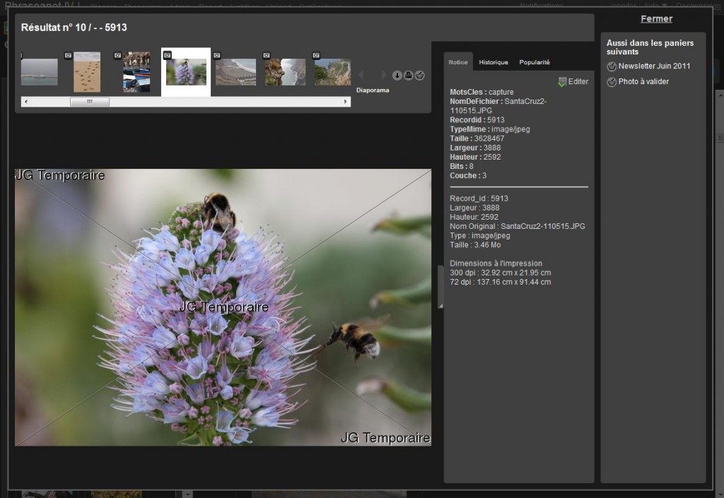Click the print icon above Diaporama

tap(409, 76)
